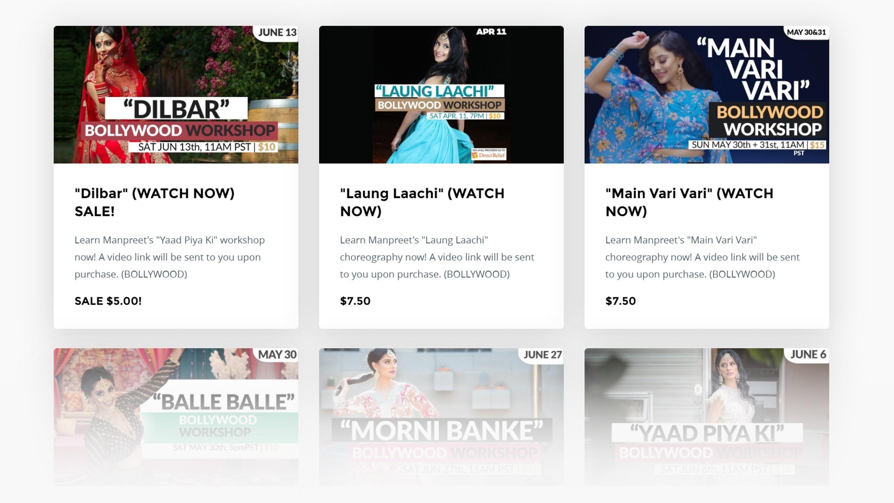This screenshot has width=894, height=503.
Task: Open the Yaad Piya Ki workshop thumbnail
Action: click(x=706, y=417)
